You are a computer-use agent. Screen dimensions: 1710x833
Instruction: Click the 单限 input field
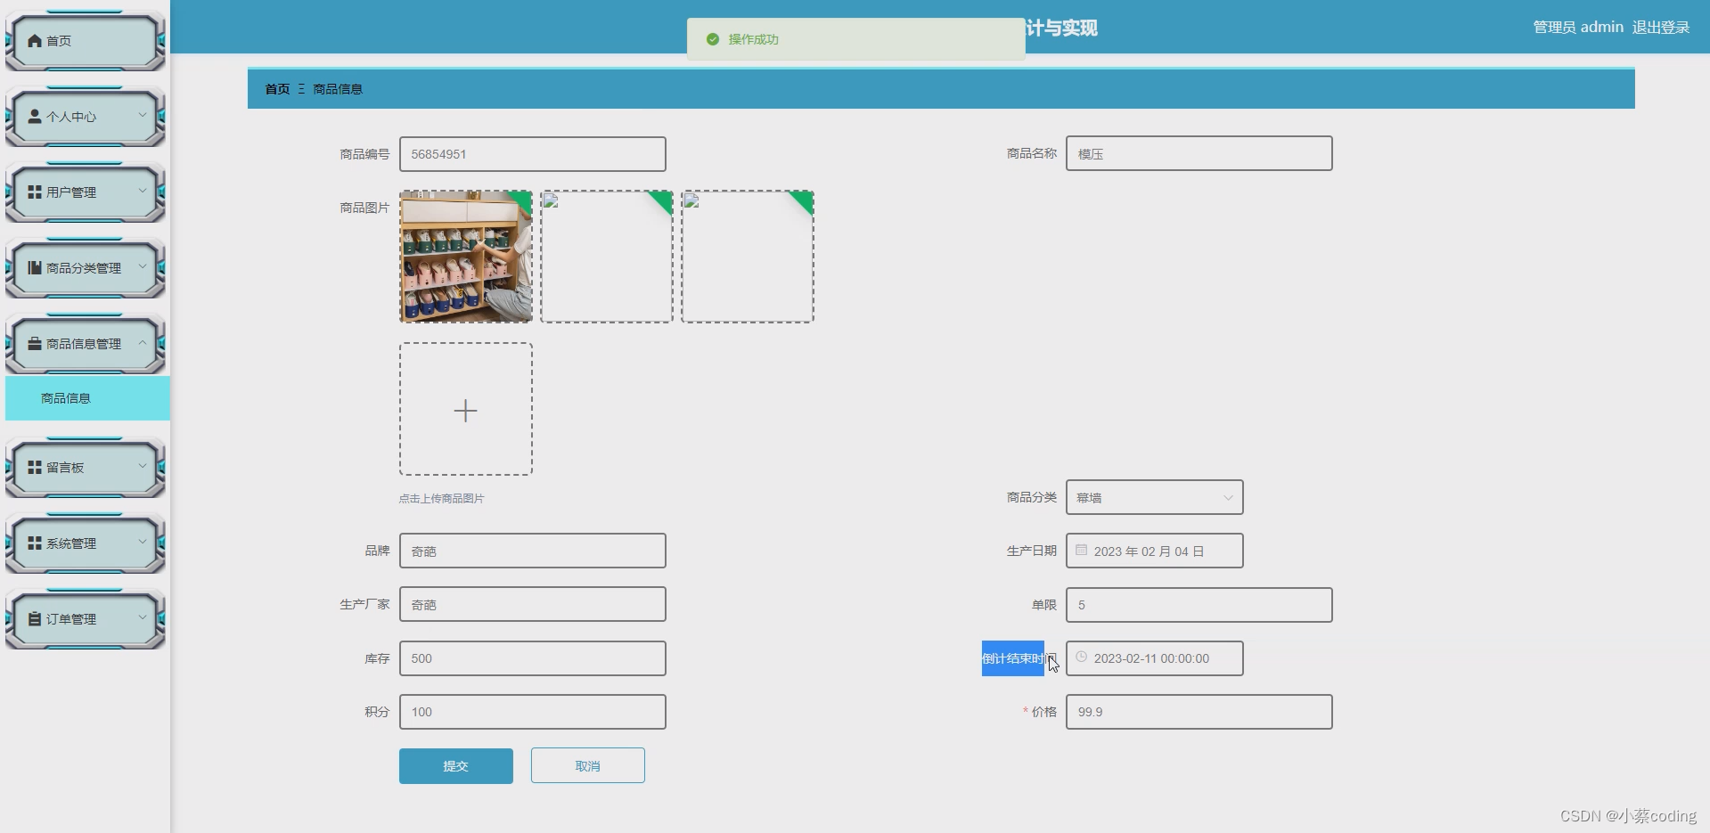[x=1199, y=605]
